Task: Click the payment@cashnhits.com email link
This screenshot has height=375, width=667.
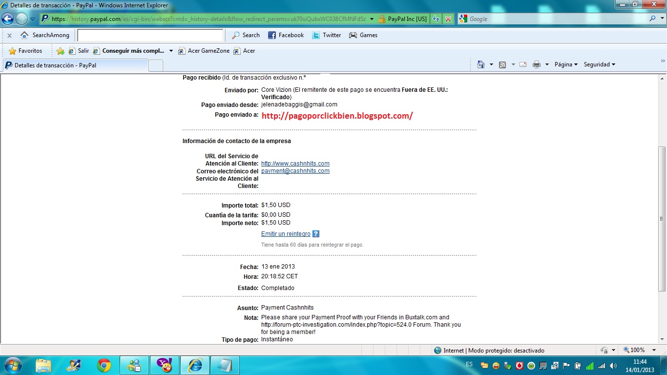Action: 295,171
